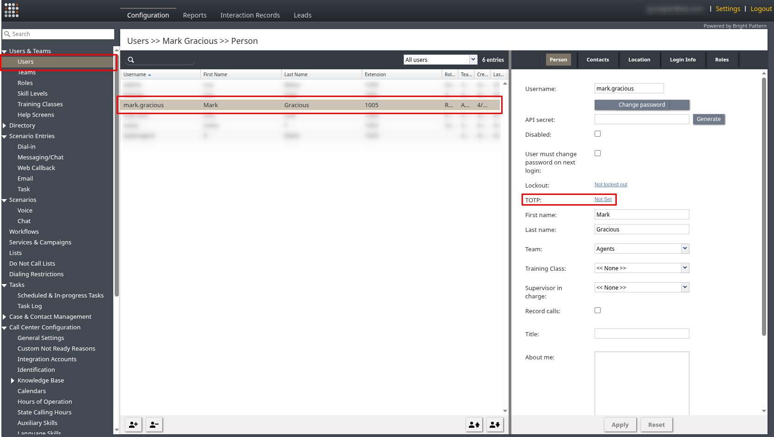Open the app grid logo icon

coord(12,10)
